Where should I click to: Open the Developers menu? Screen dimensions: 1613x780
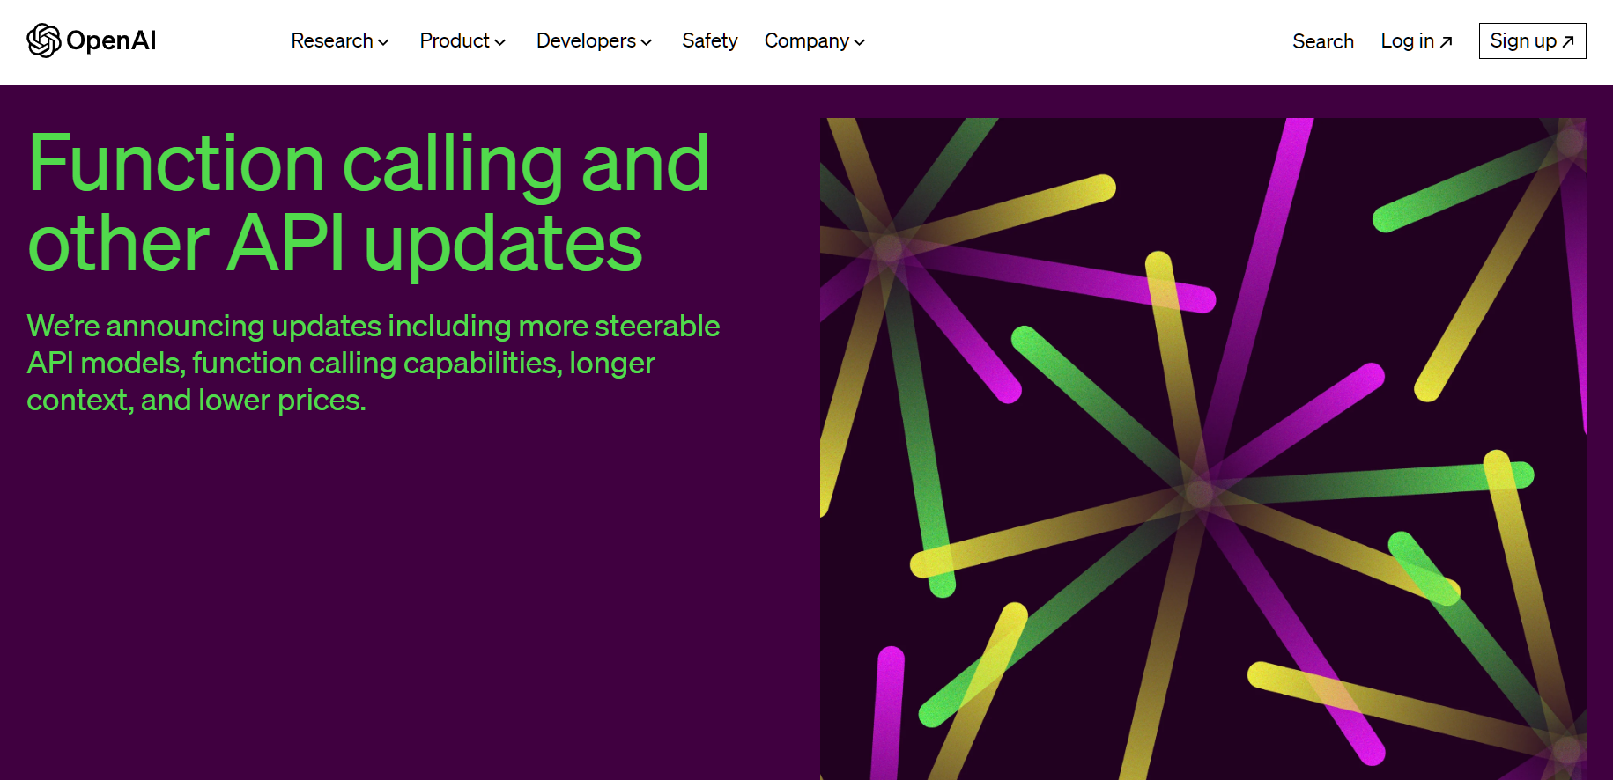tap(586, 41)
